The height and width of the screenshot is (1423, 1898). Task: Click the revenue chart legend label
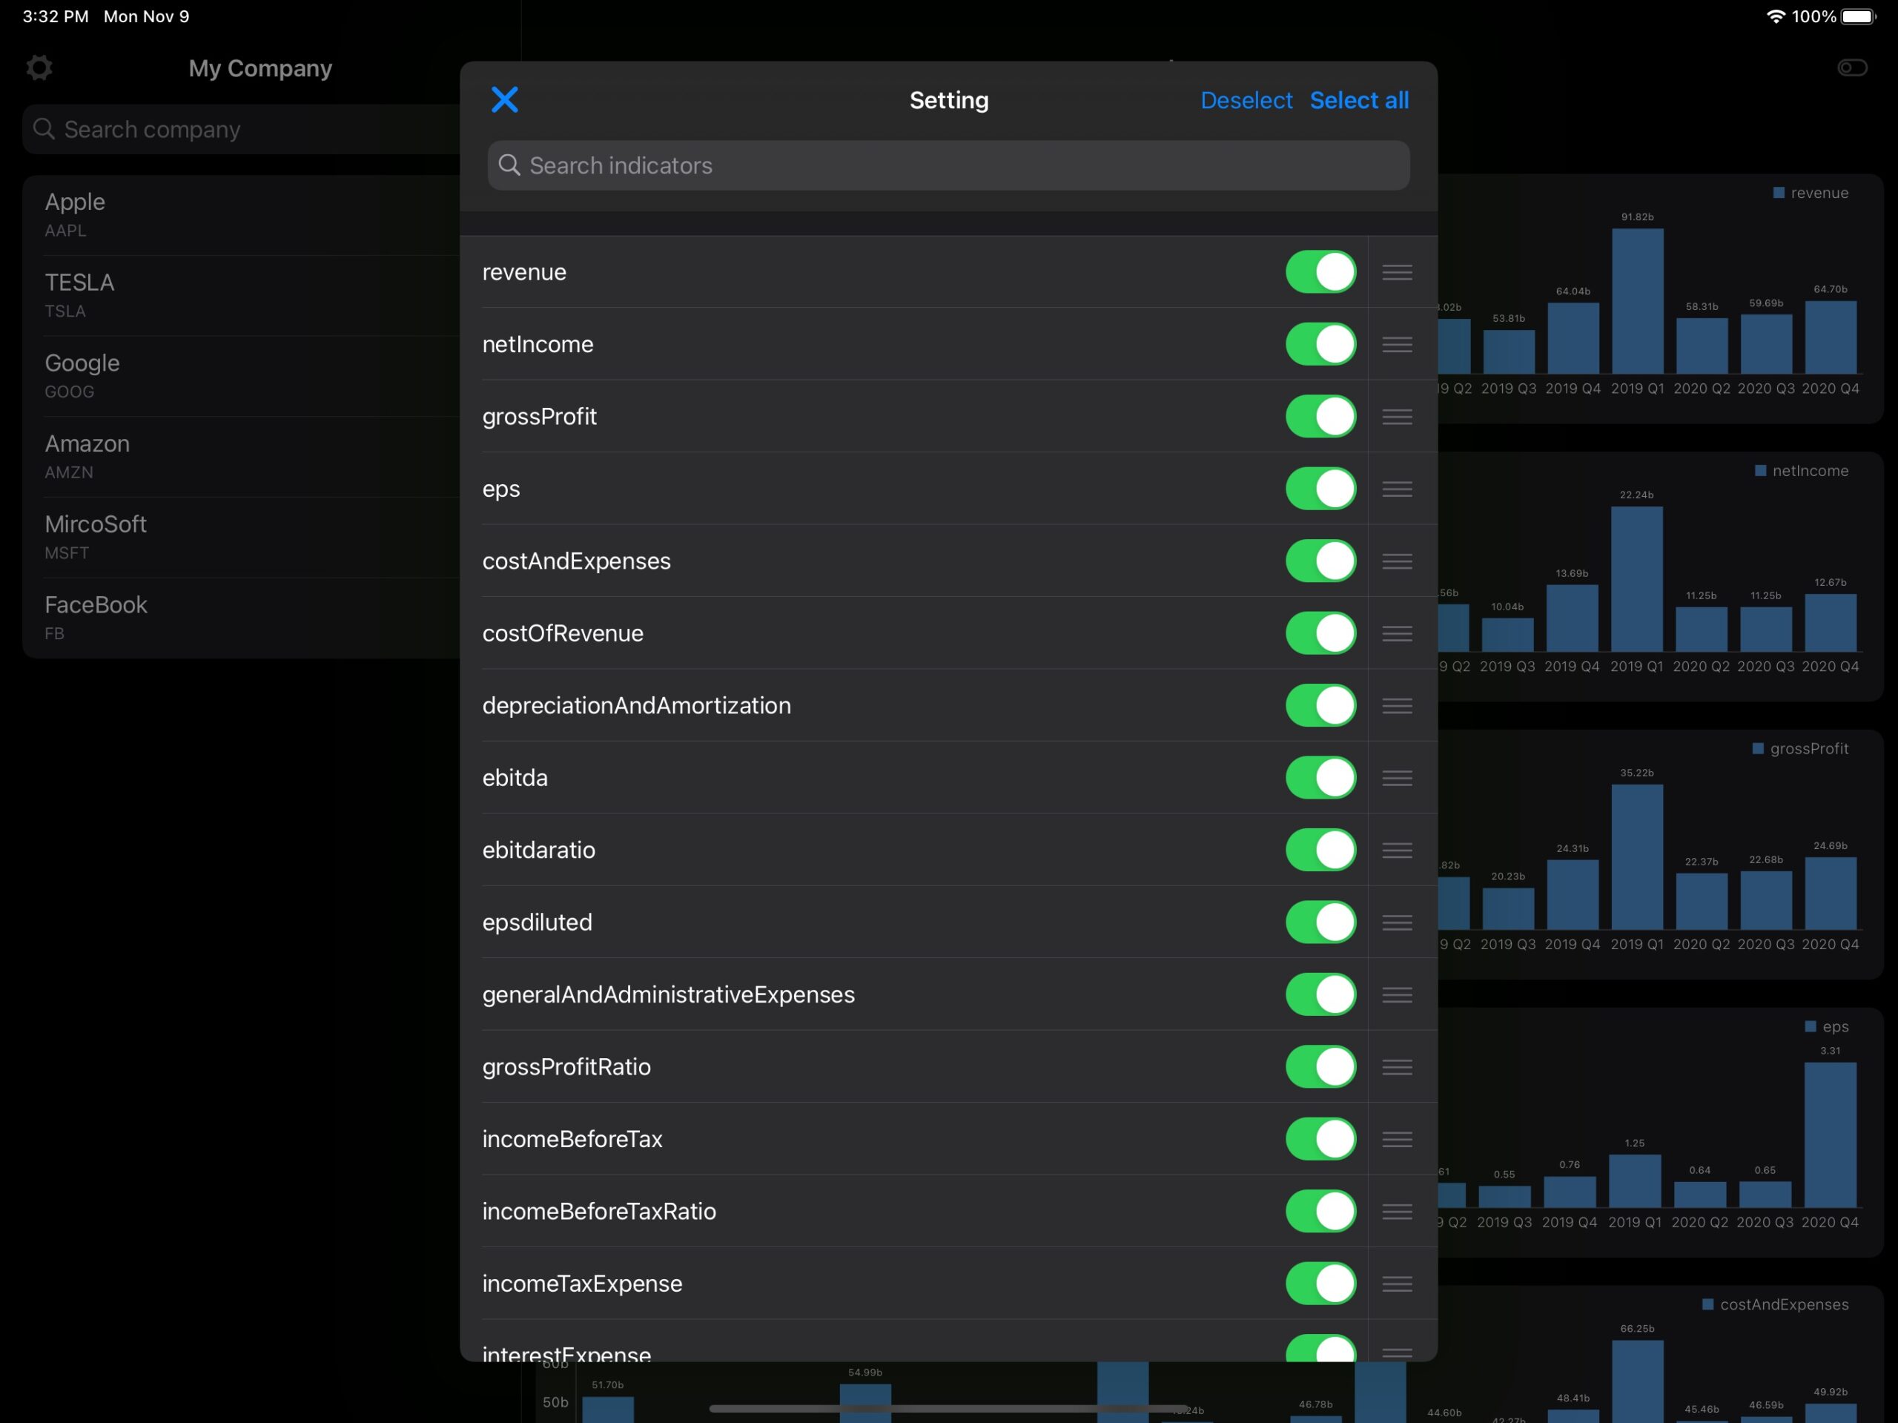click(x=1819, y=193)
